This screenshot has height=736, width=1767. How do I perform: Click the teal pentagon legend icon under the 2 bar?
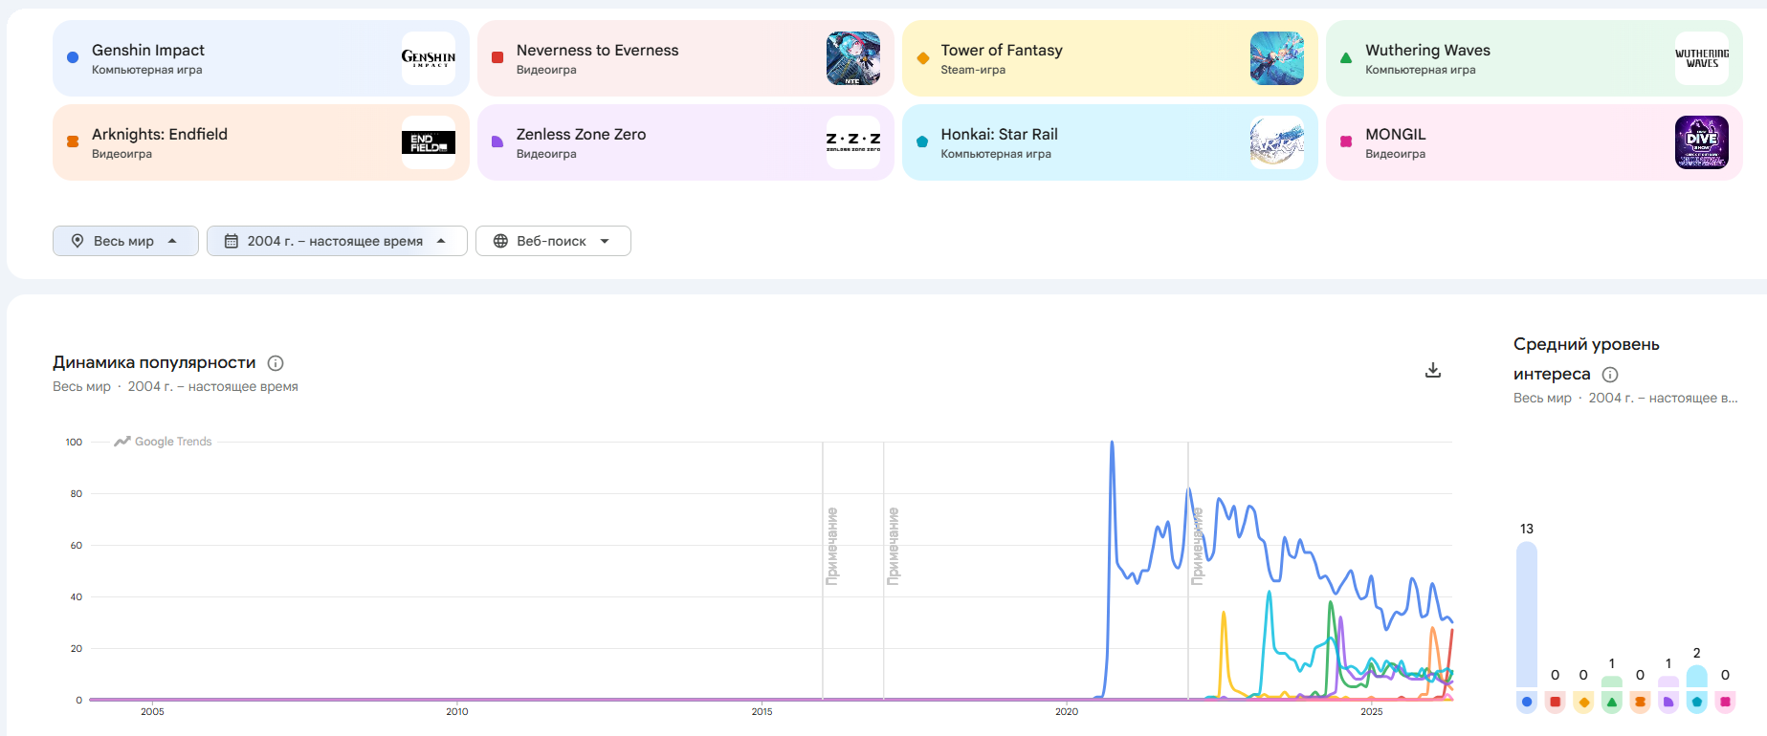(x=1697, y=702)
